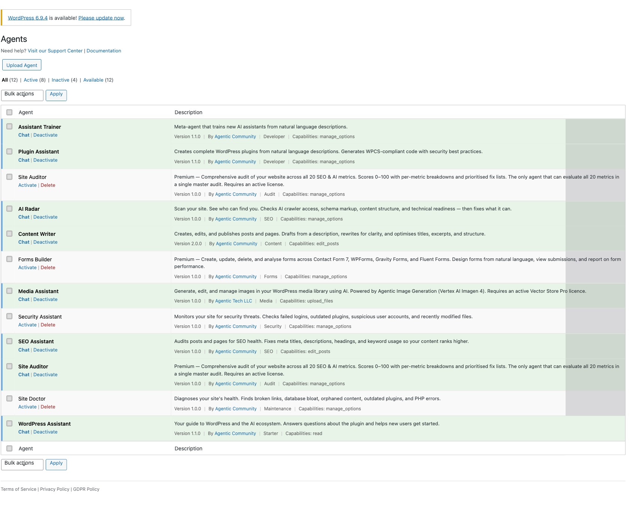Delete the Security Assistant agent

tap(48, 325)
